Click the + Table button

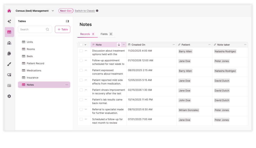[62, 29]
